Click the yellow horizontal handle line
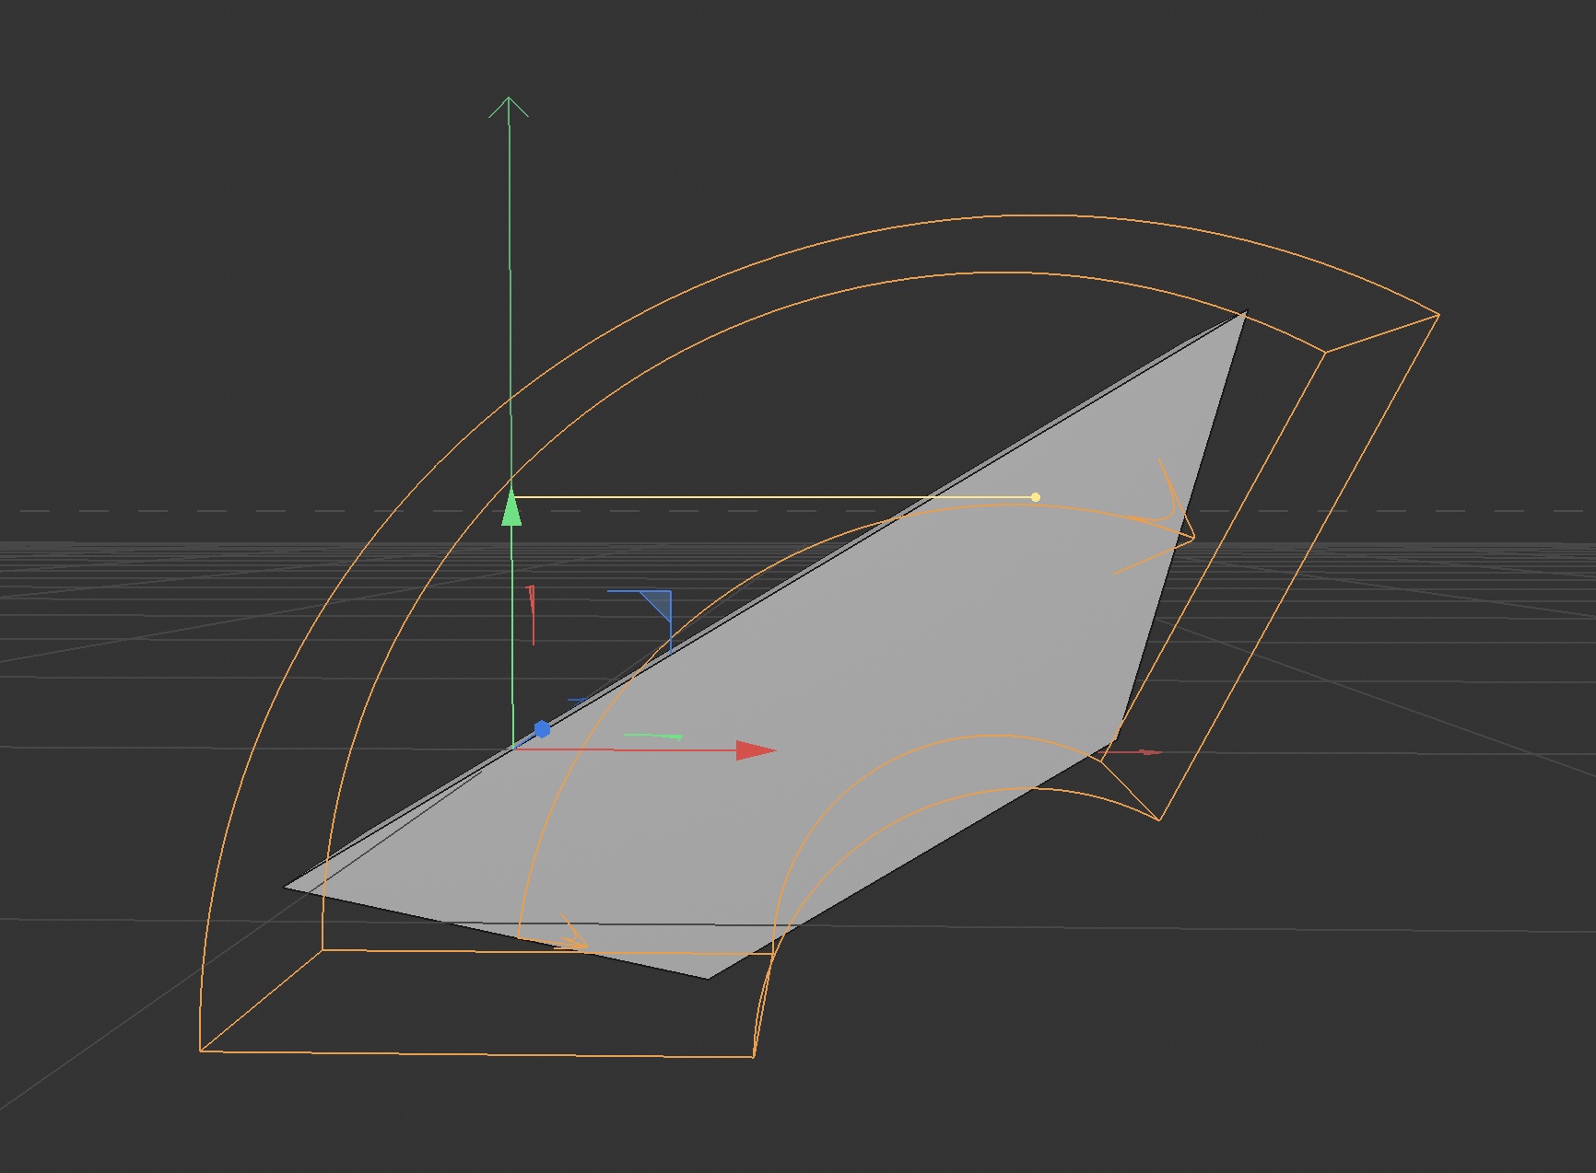The height and width of the screenshot is (1173, 1596). tap(774, 497)
